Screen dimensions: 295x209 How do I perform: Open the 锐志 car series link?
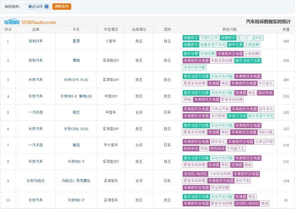pos(76,113)
